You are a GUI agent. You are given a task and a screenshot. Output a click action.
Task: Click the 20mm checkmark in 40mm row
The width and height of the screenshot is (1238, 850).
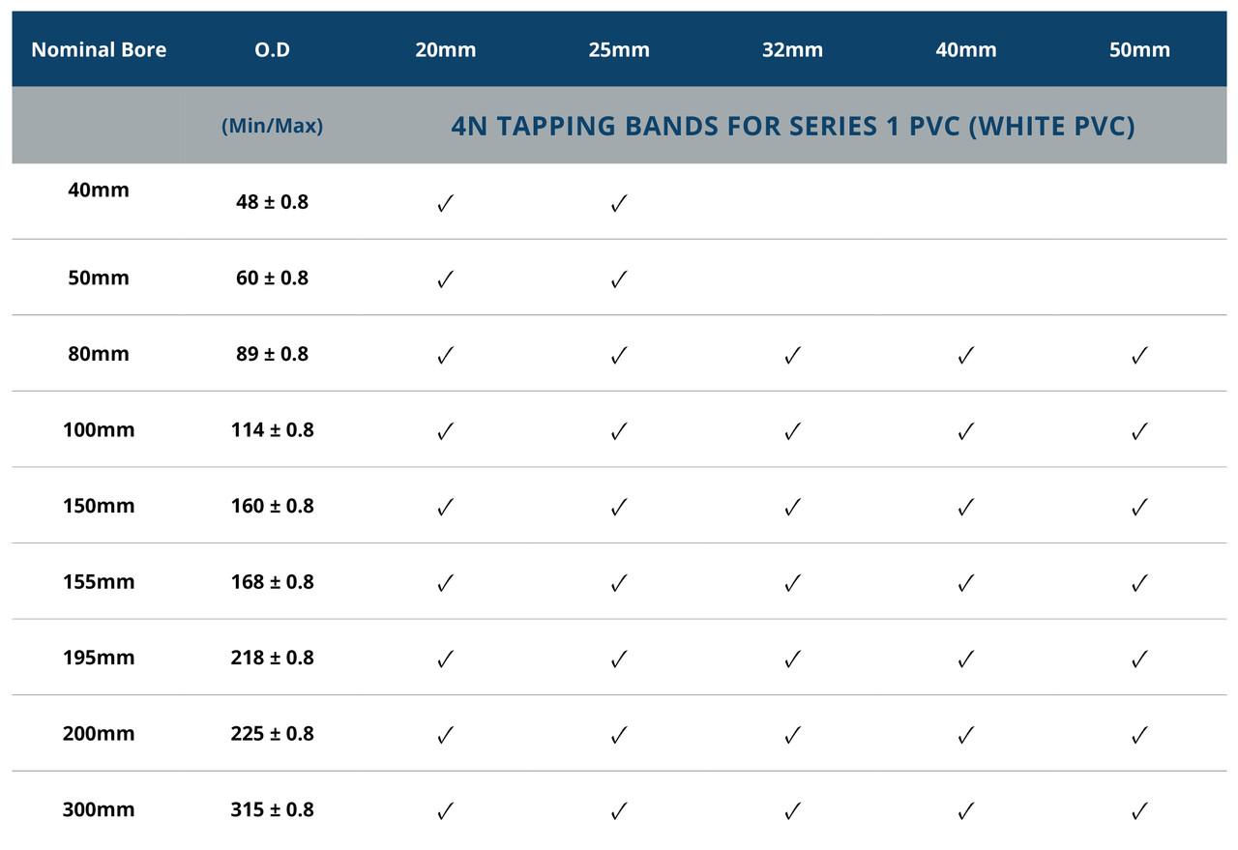(x=446, y=204)
